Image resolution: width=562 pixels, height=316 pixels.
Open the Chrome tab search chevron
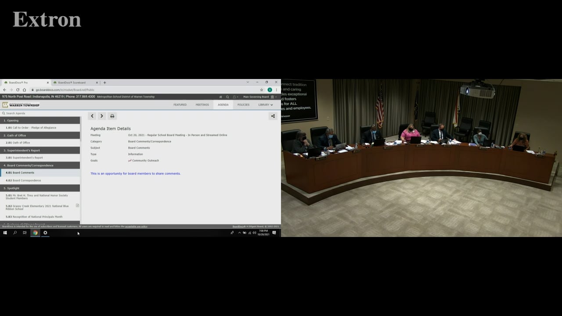click(x=248, y=82)
